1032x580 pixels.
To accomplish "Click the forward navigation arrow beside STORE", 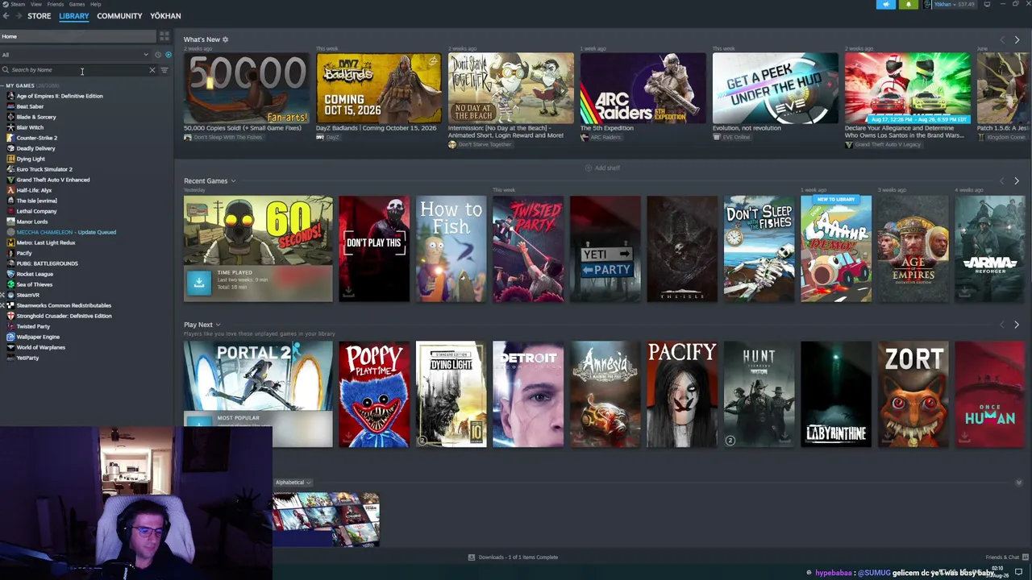I will [18, 16].
